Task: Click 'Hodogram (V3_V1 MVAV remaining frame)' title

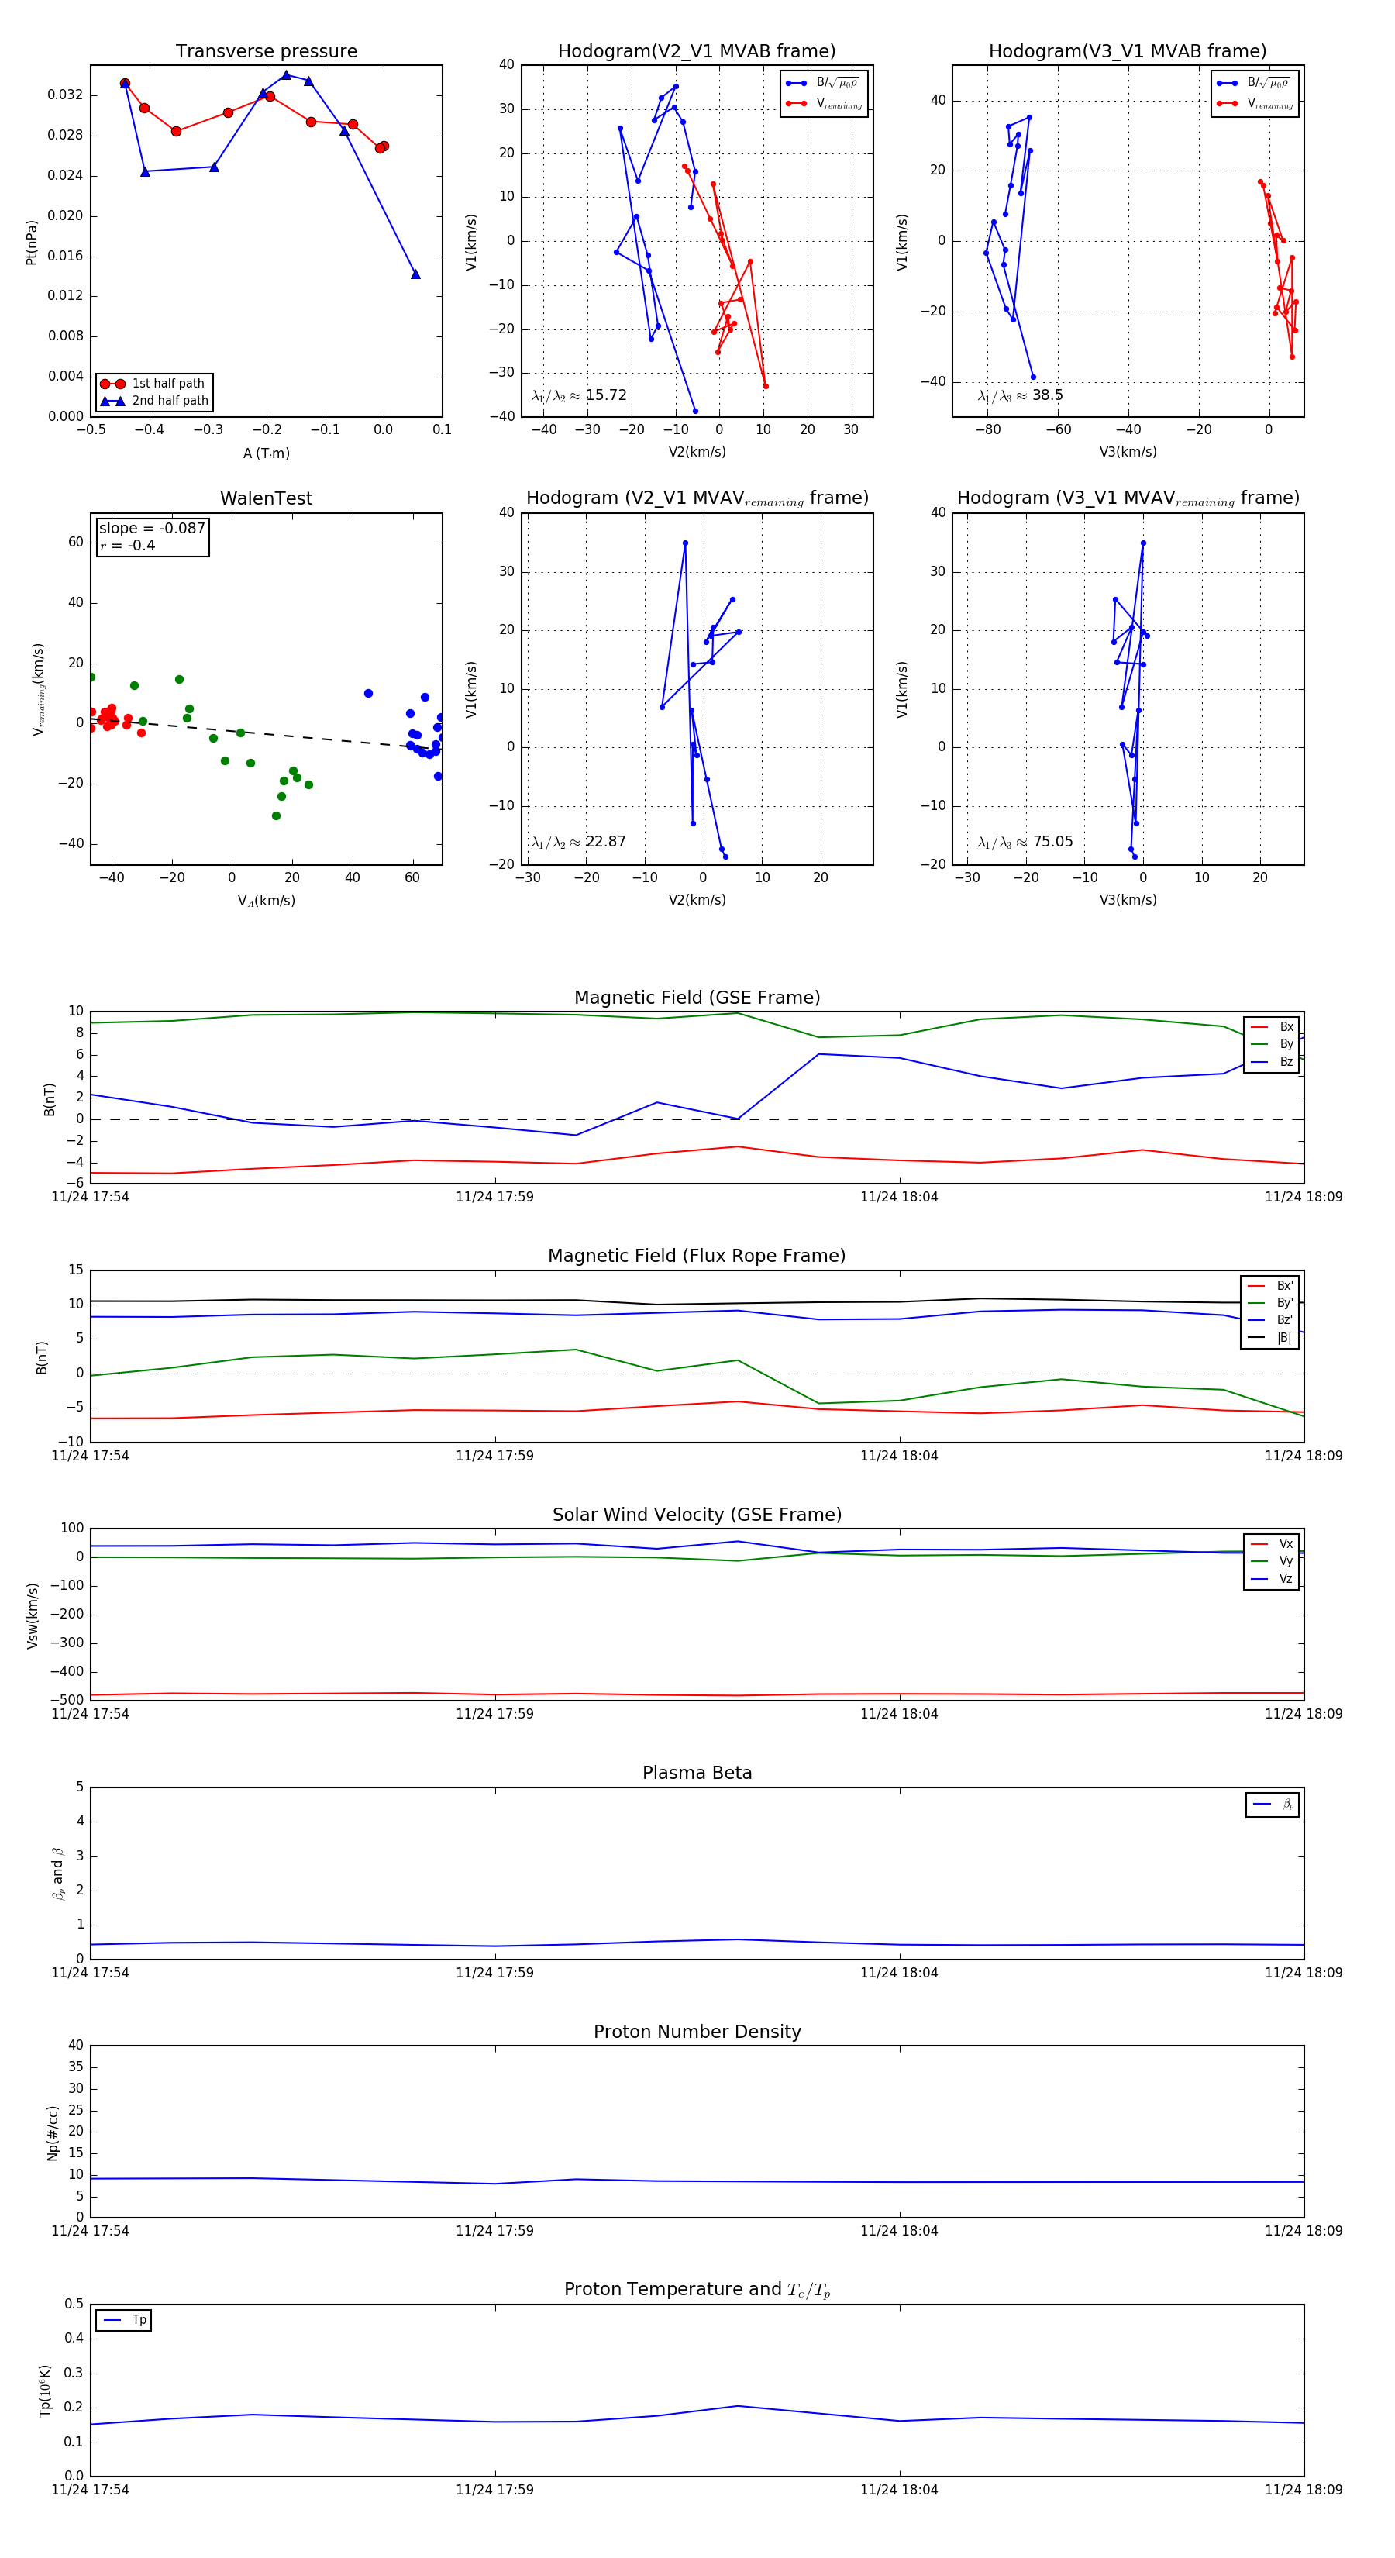Action: click(1128, 498)
